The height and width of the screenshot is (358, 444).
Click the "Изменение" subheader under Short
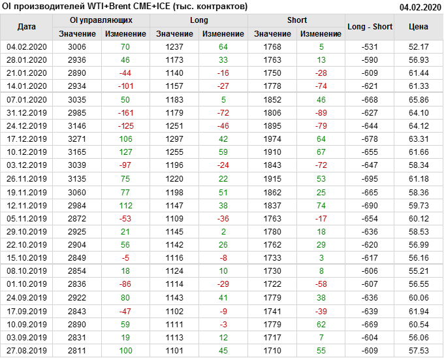321,33
